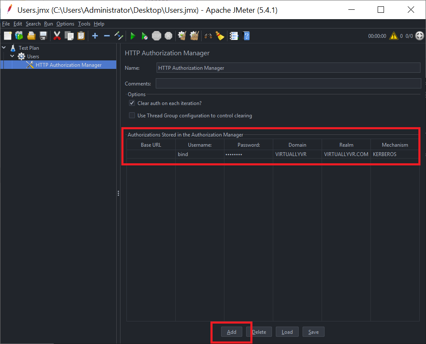Click the Copy icon in toolbar
The image size is (426, 344).
pos(69,36)
